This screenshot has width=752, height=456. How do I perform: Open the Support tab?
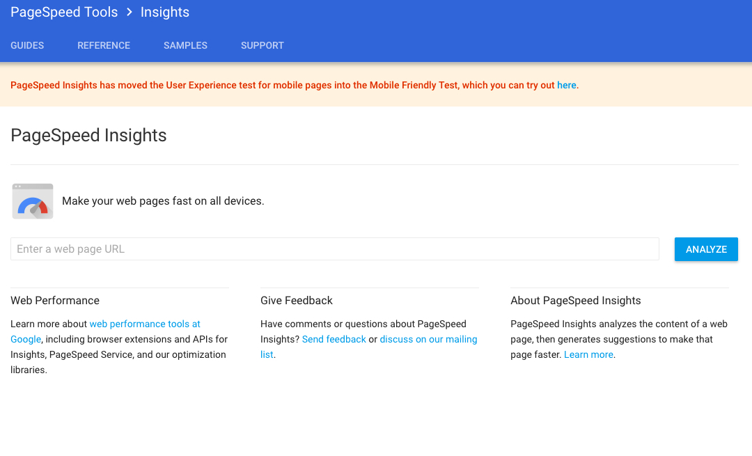(x=263, y=45)
